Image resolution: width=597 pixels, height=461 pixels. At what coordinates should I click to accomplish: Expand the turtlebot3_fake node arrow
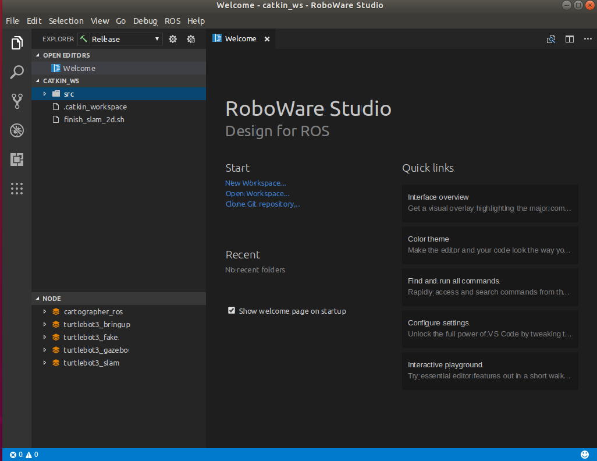point(45,337)
